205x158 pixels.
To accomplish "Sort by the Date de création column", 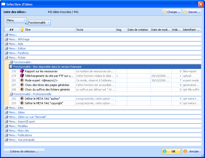I will click(x=139, y=30).
